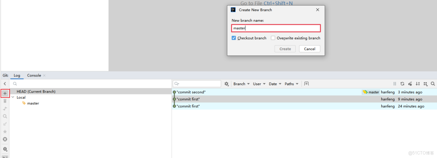Click the magnifier icon in the left branches sidebar

click(5, 116)
